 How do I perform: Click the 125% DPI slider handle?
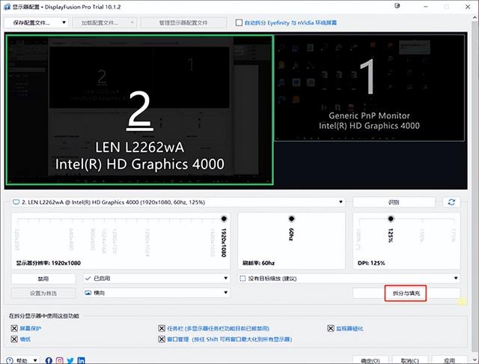pos(391,219)
